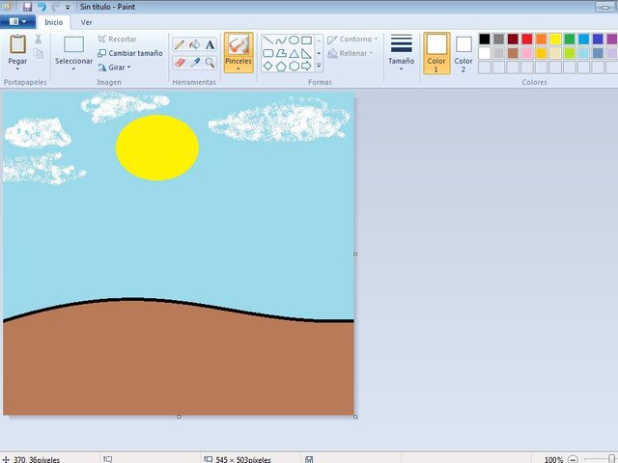
Task: Click the canvas right-edge resize handle
Action: [x=355, y=255]
